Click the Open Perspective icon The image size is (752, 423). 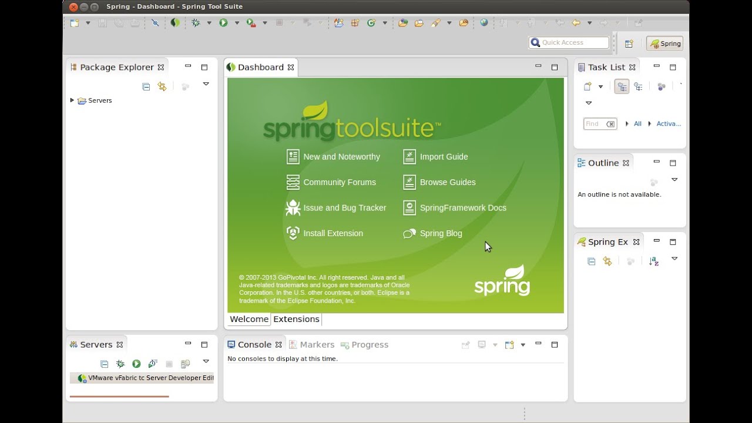629,43
